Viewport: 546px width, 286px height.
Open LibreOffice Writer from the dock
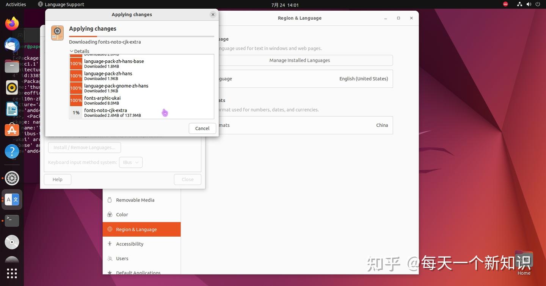tap(11, 109)
